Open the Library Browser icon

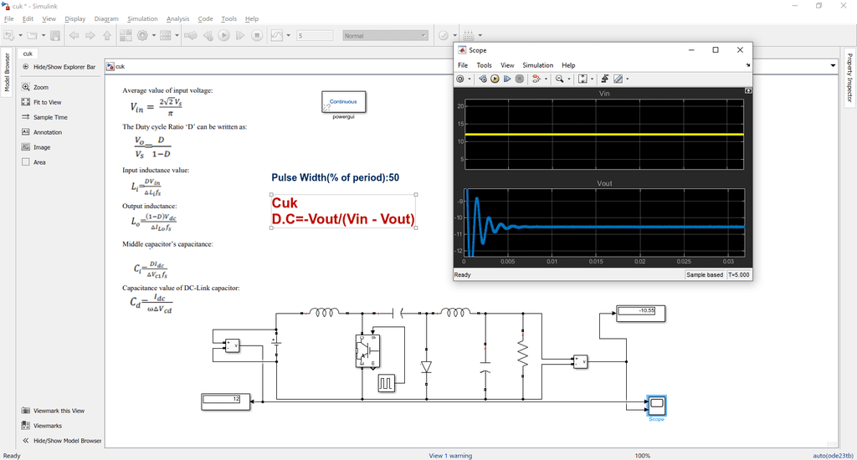pyautogui.click(x=126, y=35)
